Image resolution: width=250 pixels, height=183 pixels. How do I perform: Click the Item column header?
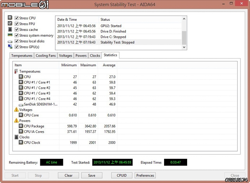[x=36, y=65]
